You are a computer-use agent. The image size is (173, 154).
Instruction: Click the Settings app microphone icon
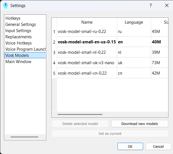(6, 5)
